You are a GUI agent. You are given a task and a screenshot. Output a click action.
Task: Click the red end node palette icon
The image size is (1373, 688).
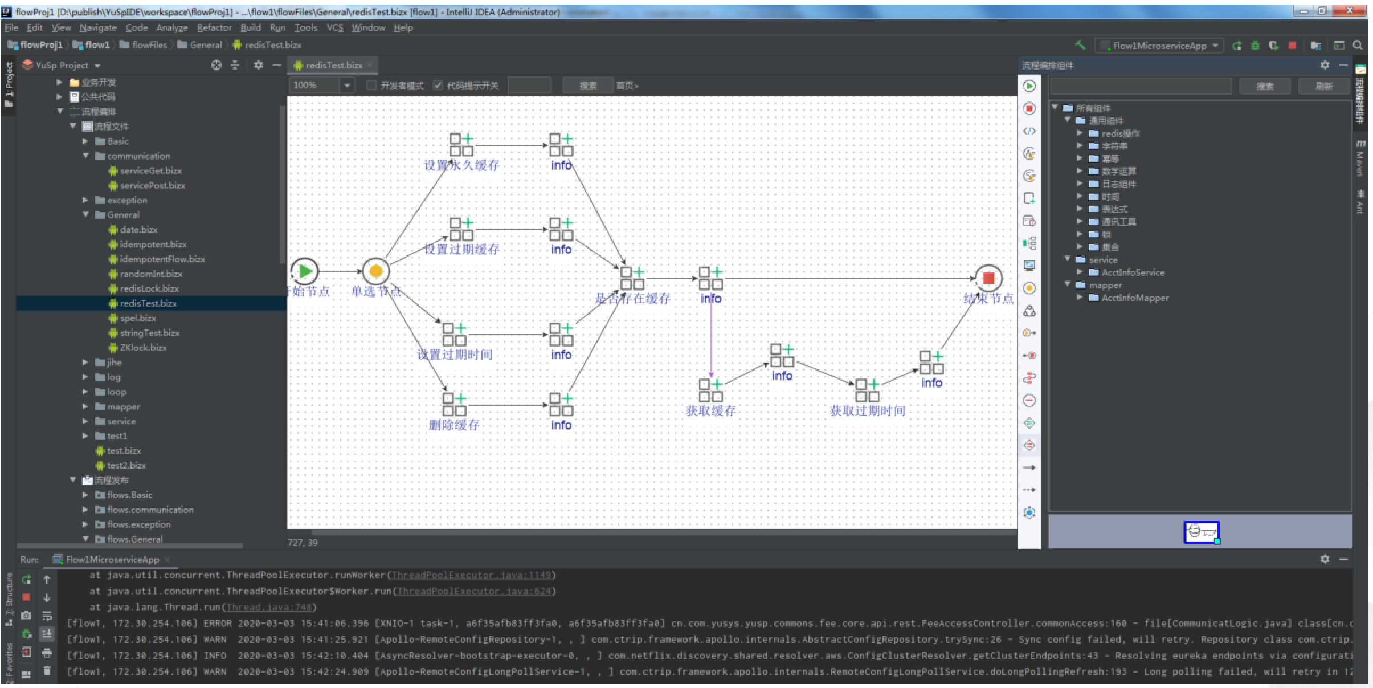click(x=1029, y=108)
